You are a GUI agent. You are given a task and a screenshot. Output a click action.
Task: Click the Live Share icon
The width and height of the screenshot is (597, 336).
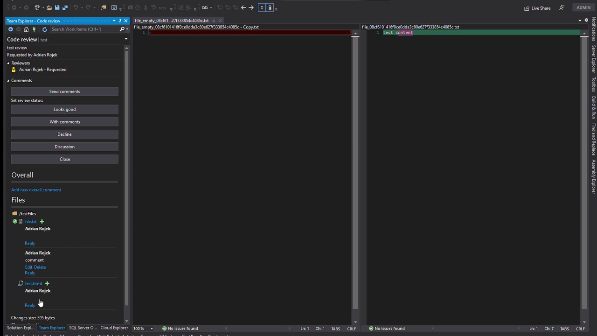[x=527, y=8]
